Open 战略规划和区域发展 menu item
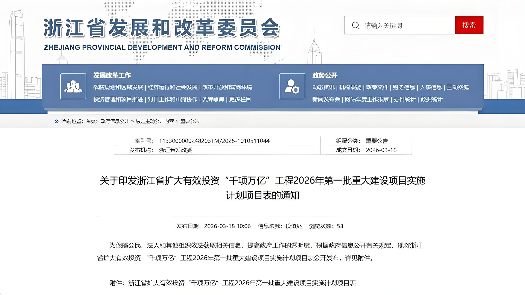 click(118, 87)
